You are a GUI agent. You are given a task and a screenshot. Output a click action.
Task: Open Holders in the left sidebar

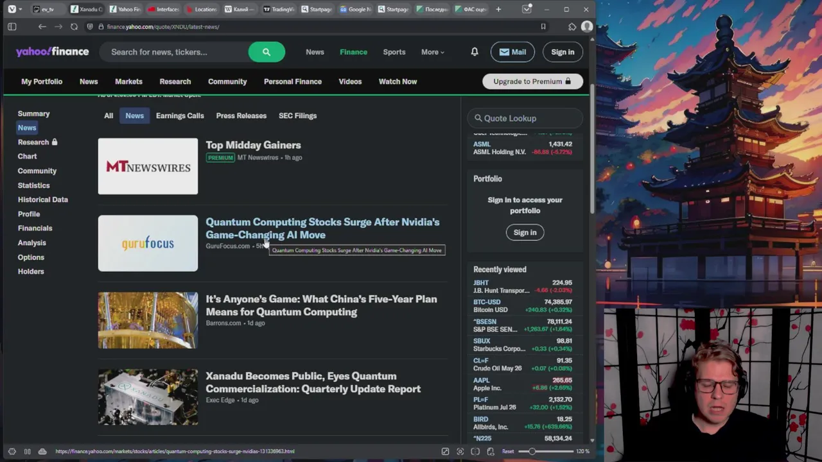click(x=31, y=271)
